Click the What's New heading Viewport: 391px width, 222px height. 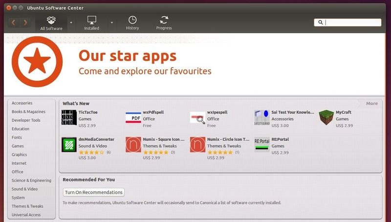[x=76, y=104]
